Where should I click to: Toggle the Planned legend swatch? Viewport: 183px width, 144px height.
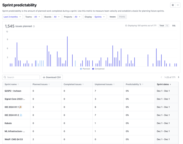point(81,69)
